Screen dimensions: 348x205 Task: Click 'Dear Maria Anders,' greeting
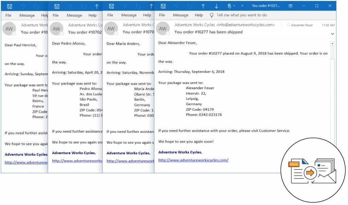(x=123, y=44)
